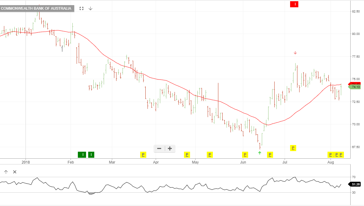Open the yellow P marker before April

click(x=143, y=154)
